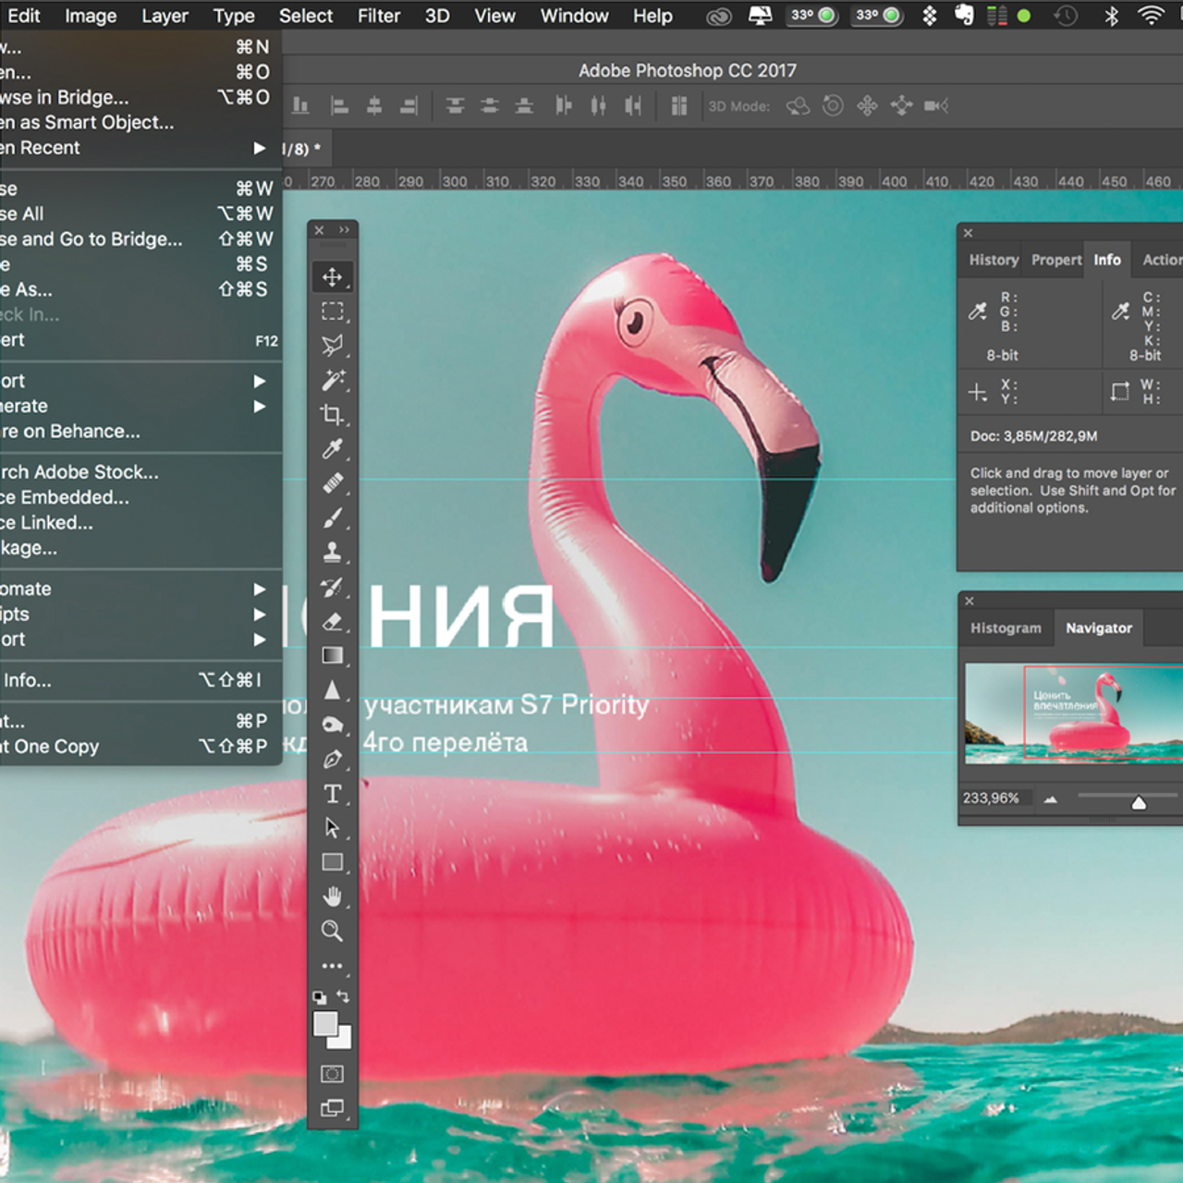Screen dimensions: 1183x1183
Task: Select the Clone Stamp tool
Action: coord(333,553)
